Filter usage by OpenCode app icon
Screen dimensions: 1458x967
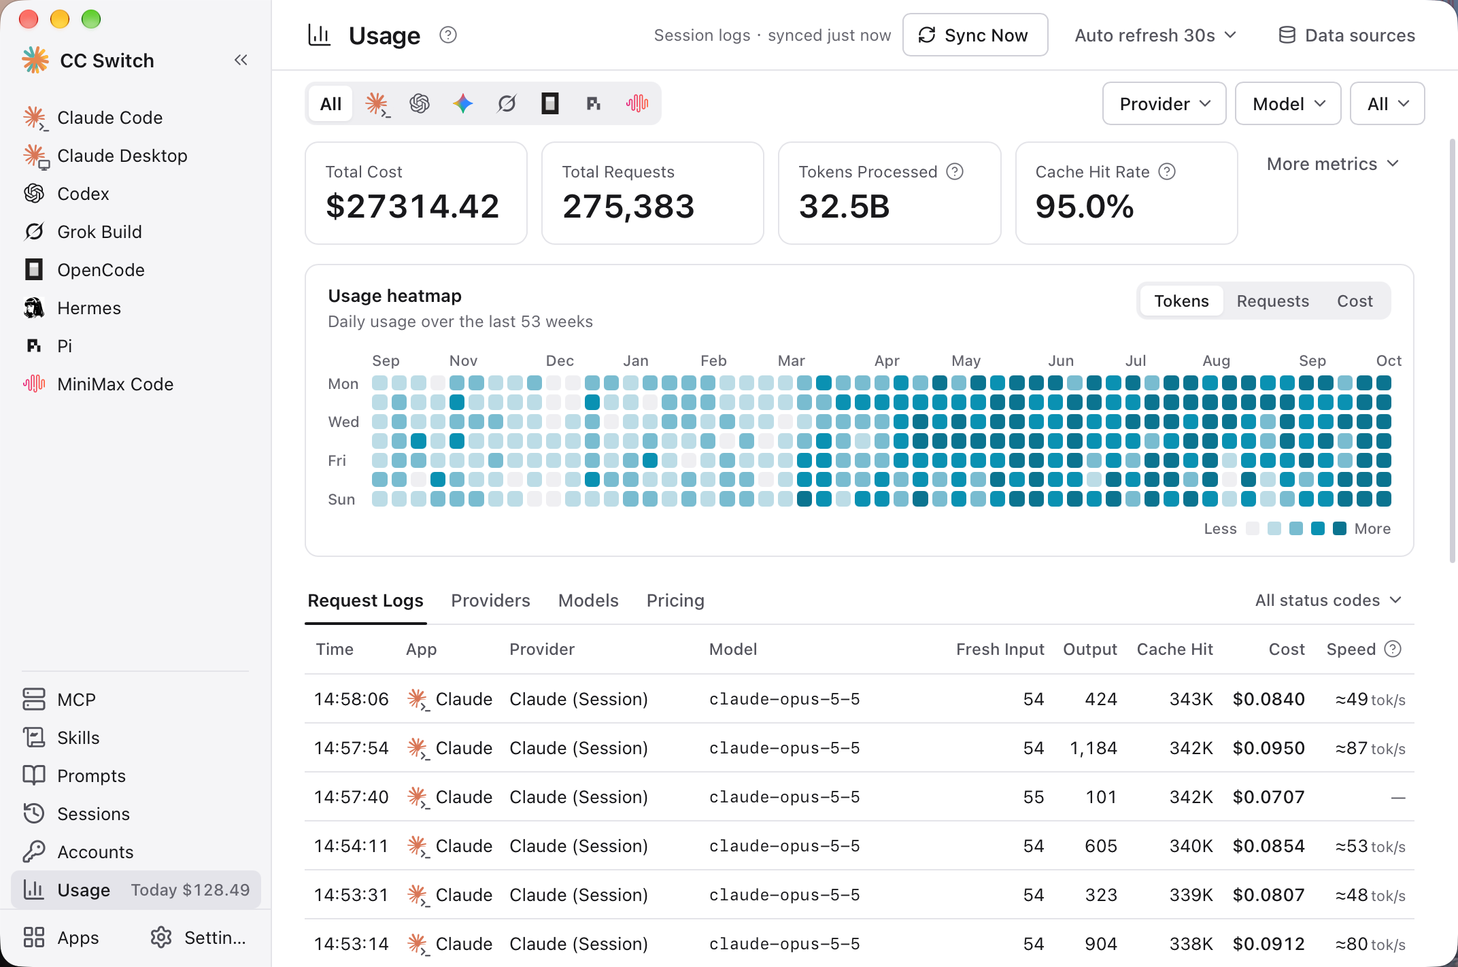pos(550,104)
